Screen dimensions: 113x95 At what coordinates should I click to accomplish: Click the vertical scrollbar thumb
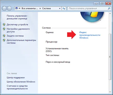(x=110, y=57)
